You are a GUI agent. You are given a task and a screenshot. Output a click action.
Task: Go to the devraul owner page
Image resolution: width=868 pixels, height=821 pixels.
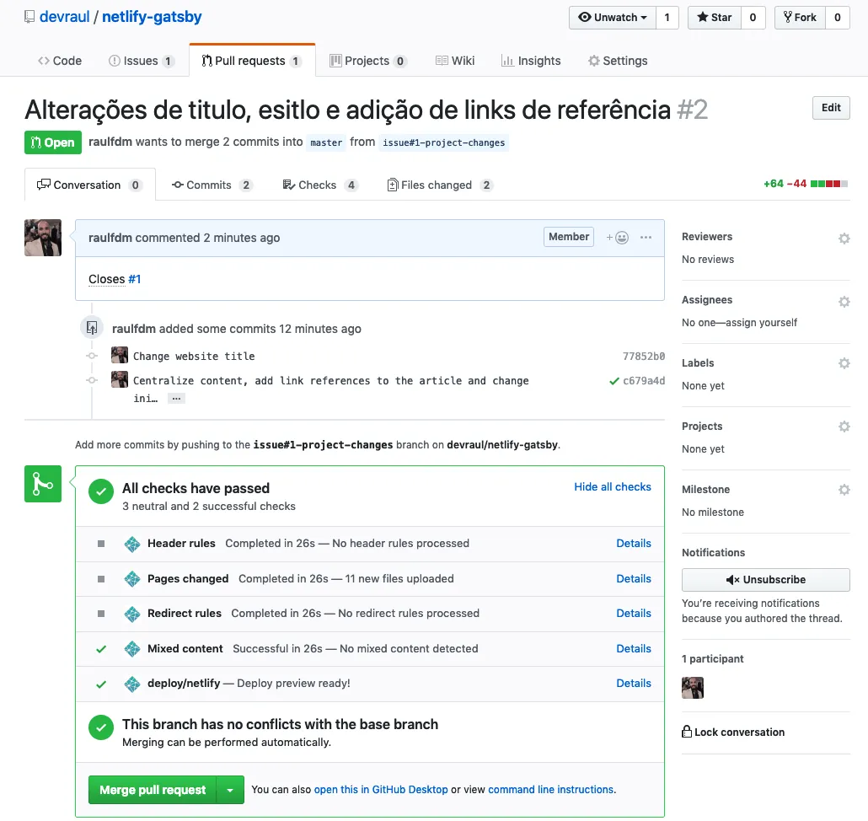pyautogui.click(x=64, y=17)
